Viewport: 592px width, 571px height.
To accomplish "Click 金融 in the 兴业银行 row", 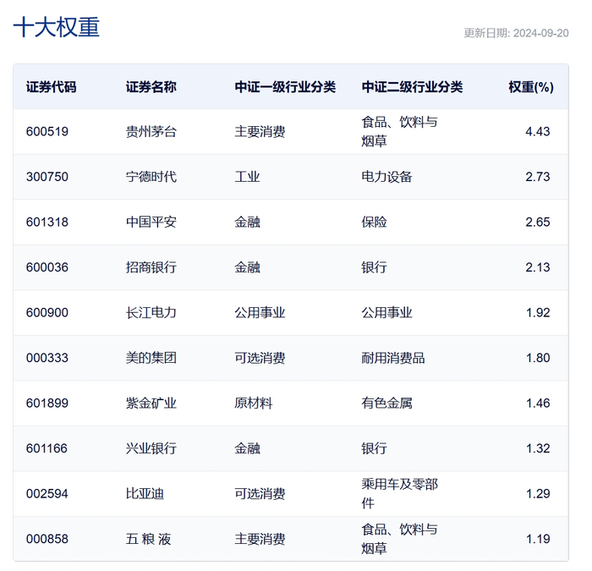I will pos(247,448).
